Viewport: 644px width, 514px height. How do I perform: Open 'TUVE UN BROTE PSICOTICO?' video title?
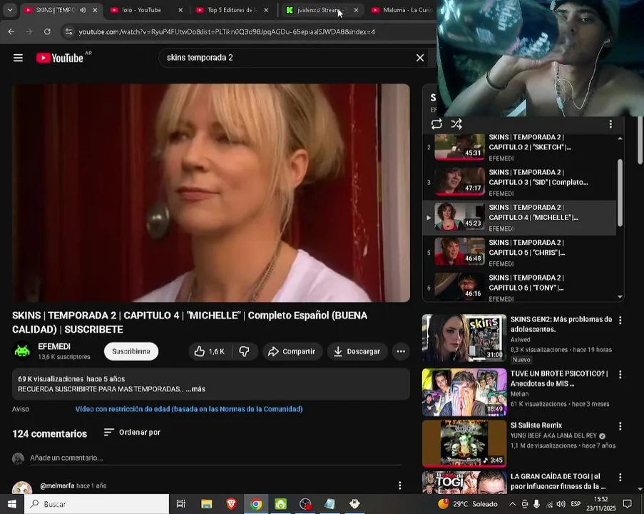559,378
